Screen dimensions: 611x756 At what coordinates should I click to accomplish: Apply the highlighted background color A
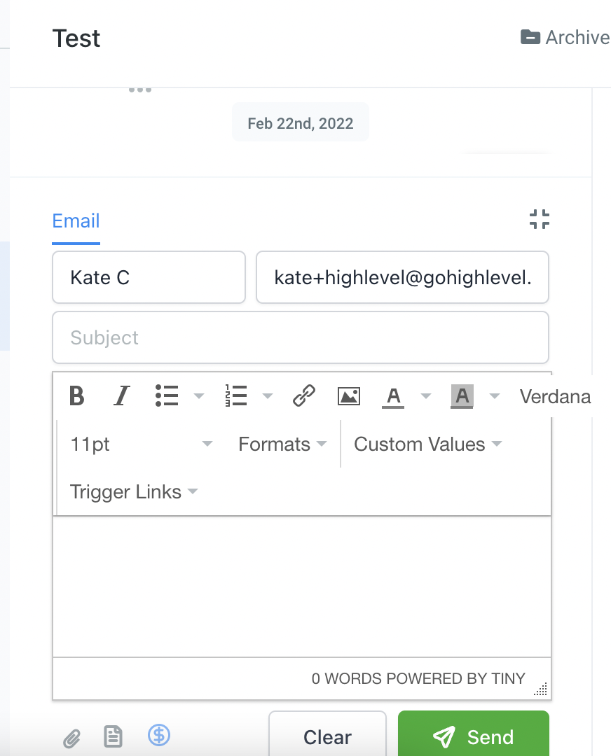(461, 395)
